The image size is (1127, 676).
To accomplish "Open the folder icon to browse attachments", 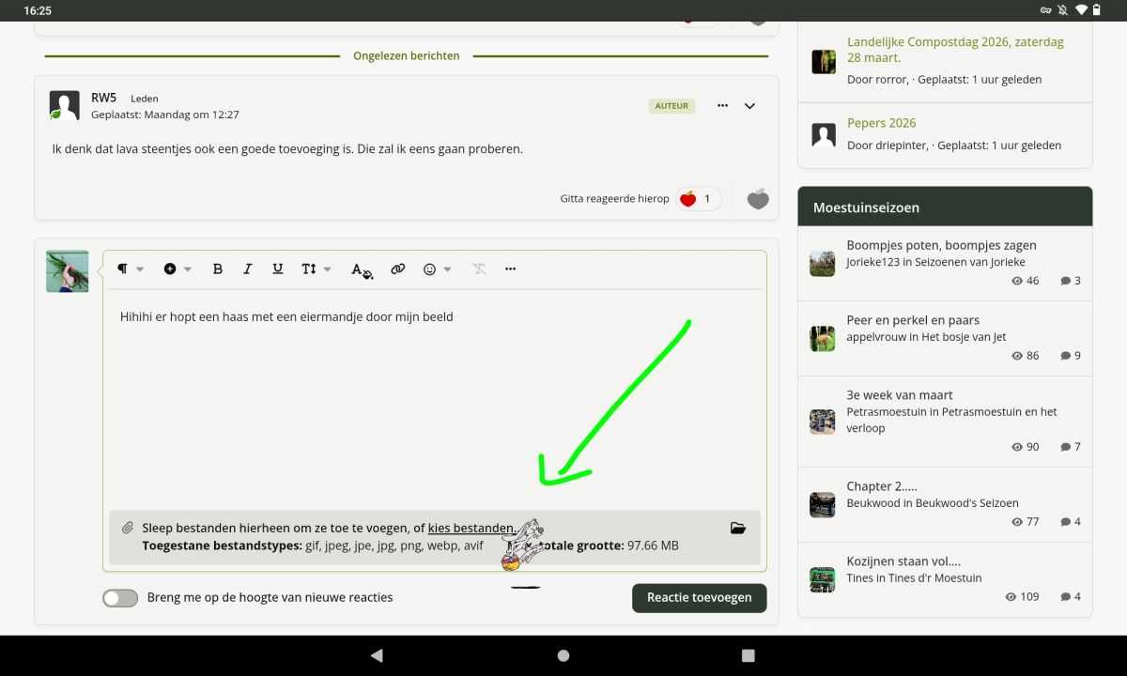I will [x=738, y=529].
